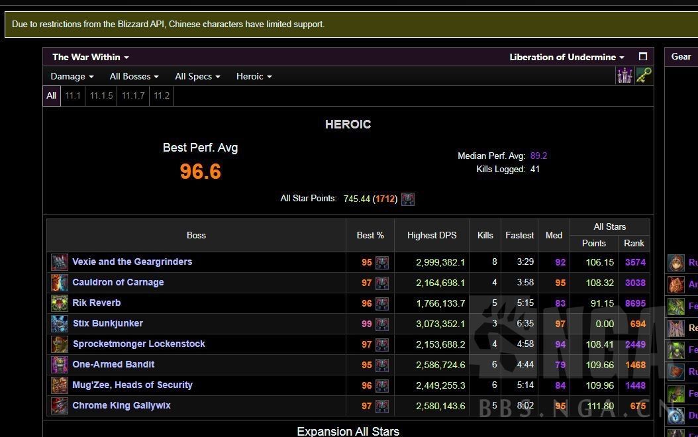The width and height of the screenshot is (698, 437).
Task: Open The War Within expansion dropdown
Action: coord(91,57)
